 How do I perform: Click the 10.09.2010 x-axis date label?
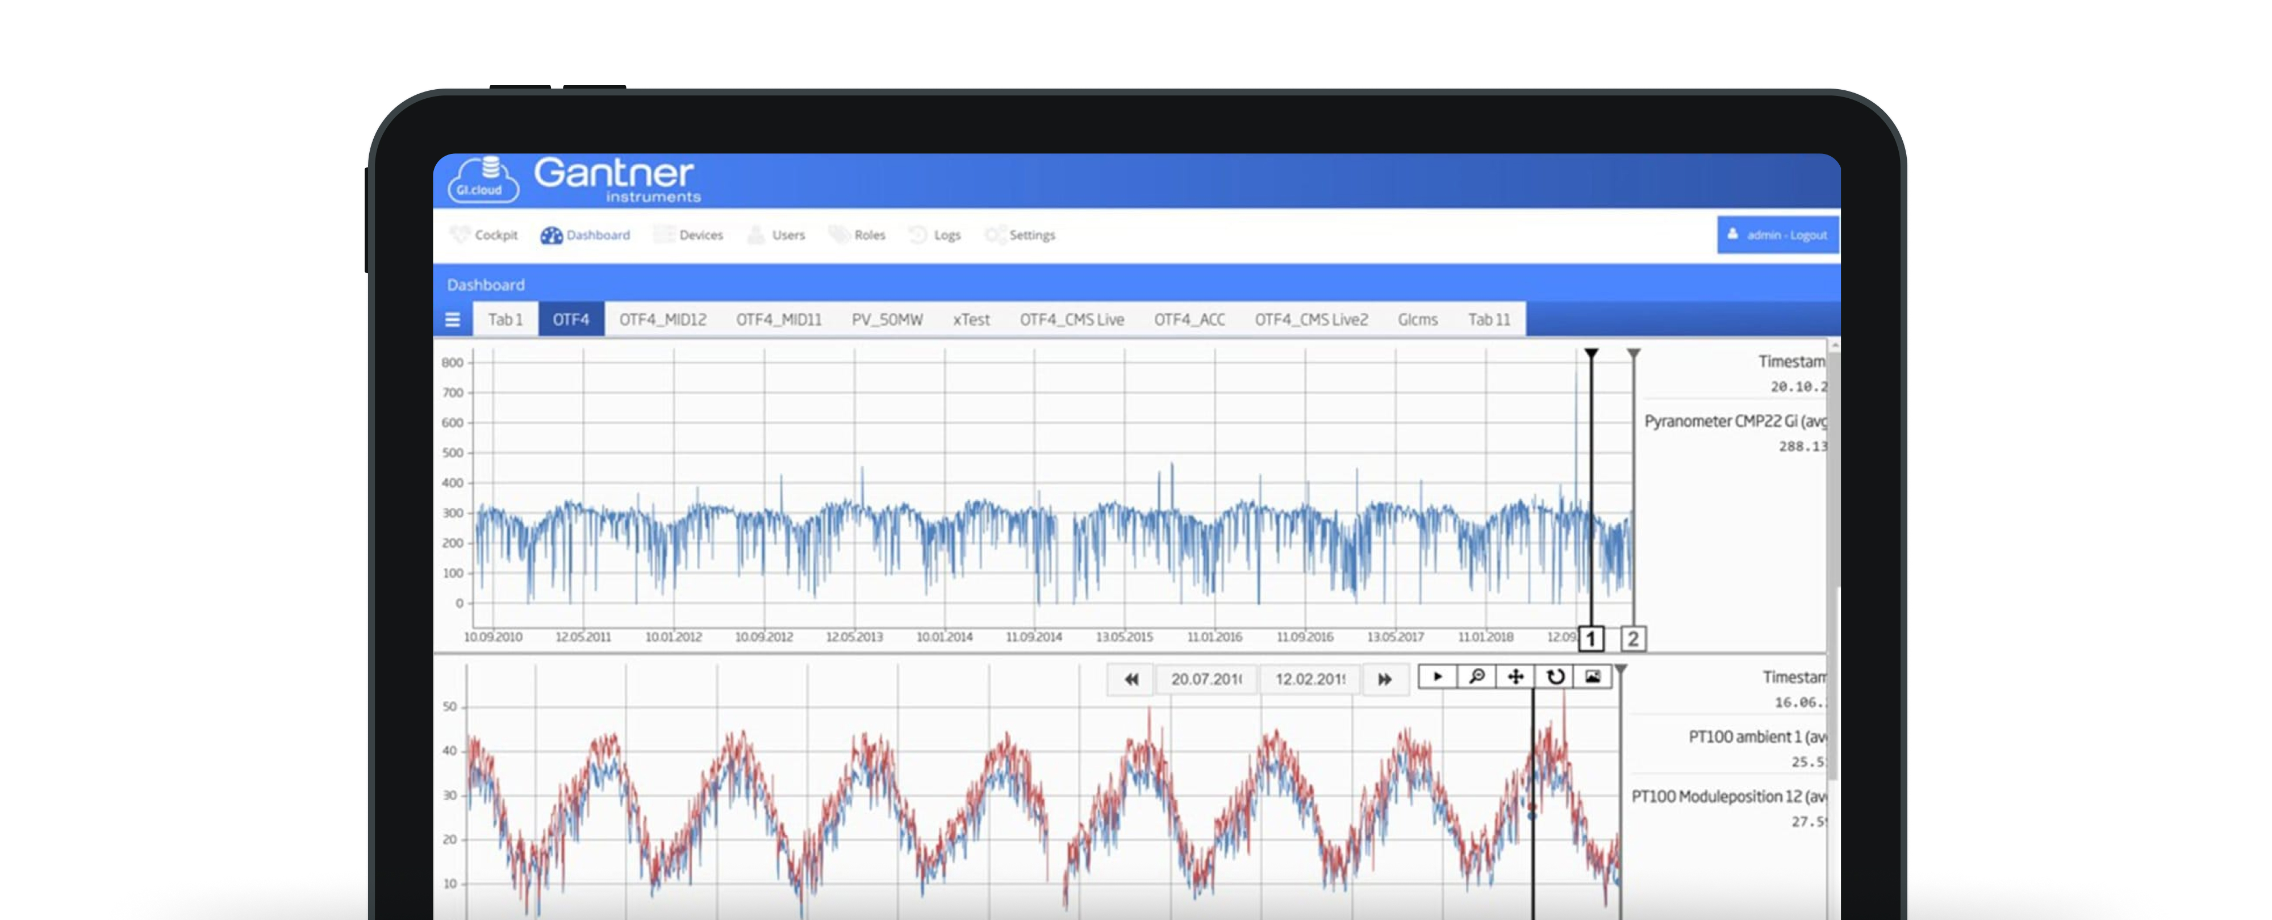tap(493, 637)
